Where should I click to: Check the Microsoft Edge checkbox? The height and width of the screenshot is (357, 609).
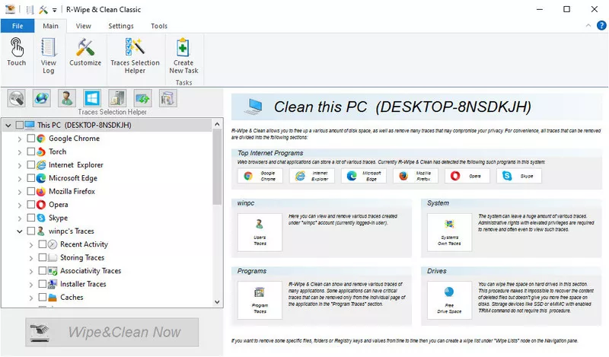(x=31, y=178)
